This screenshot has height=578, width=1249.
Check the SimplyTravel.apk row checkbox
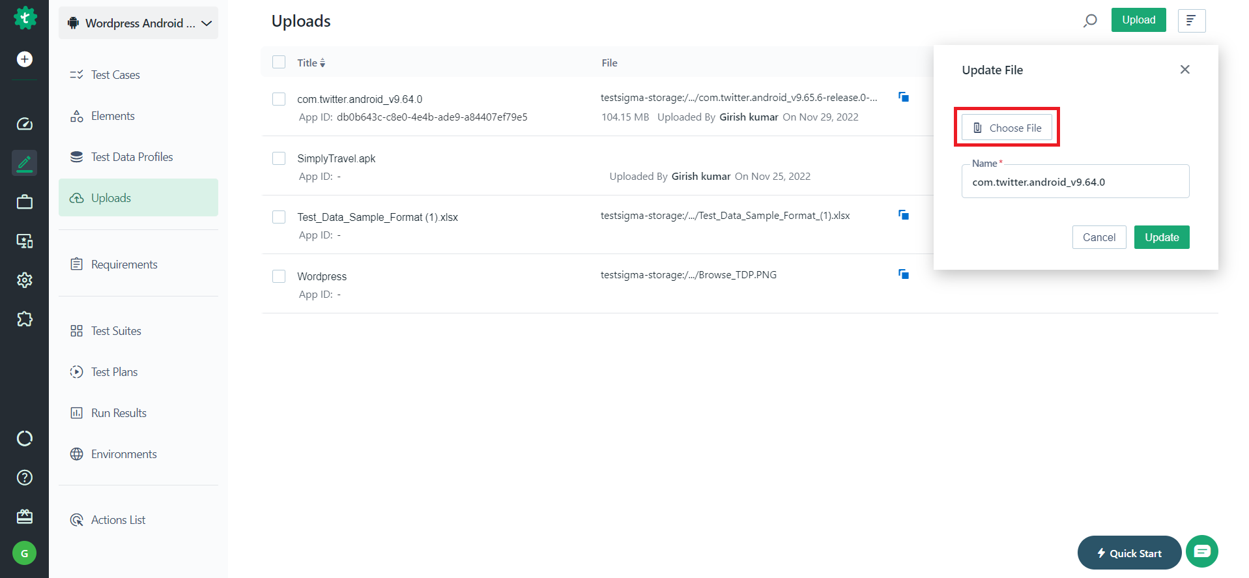pyautogui.click(x=279, y=158)
